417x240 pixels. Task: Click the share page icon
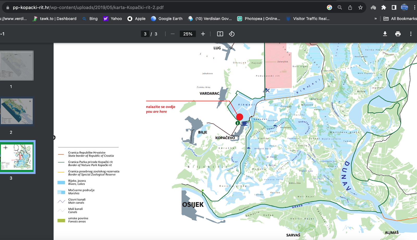coord(350,8)
